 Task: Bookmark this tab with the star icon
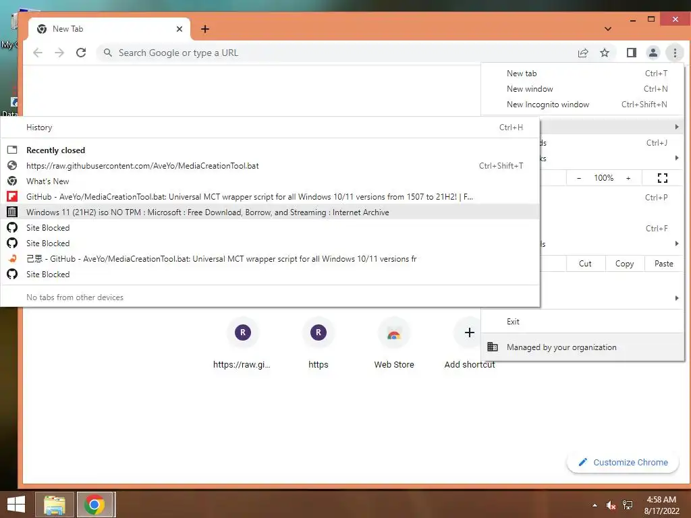click(605, 53)
